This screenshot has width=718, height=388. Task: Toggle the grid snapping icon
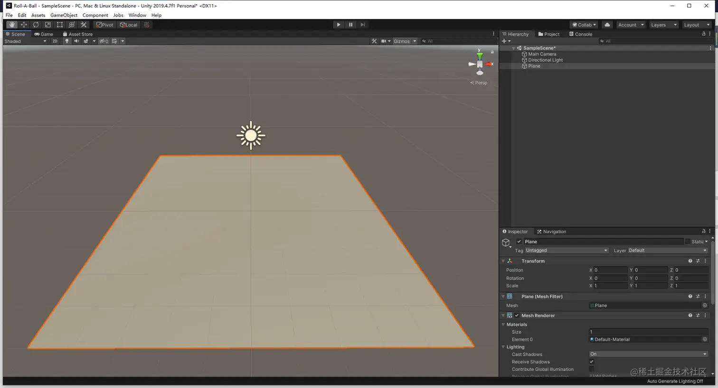coord(147,25)
